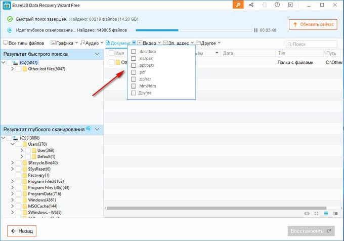The image size is (344, 241).
Task: Check the Users(370) checkbox
Action: click(x=18, y=144)
